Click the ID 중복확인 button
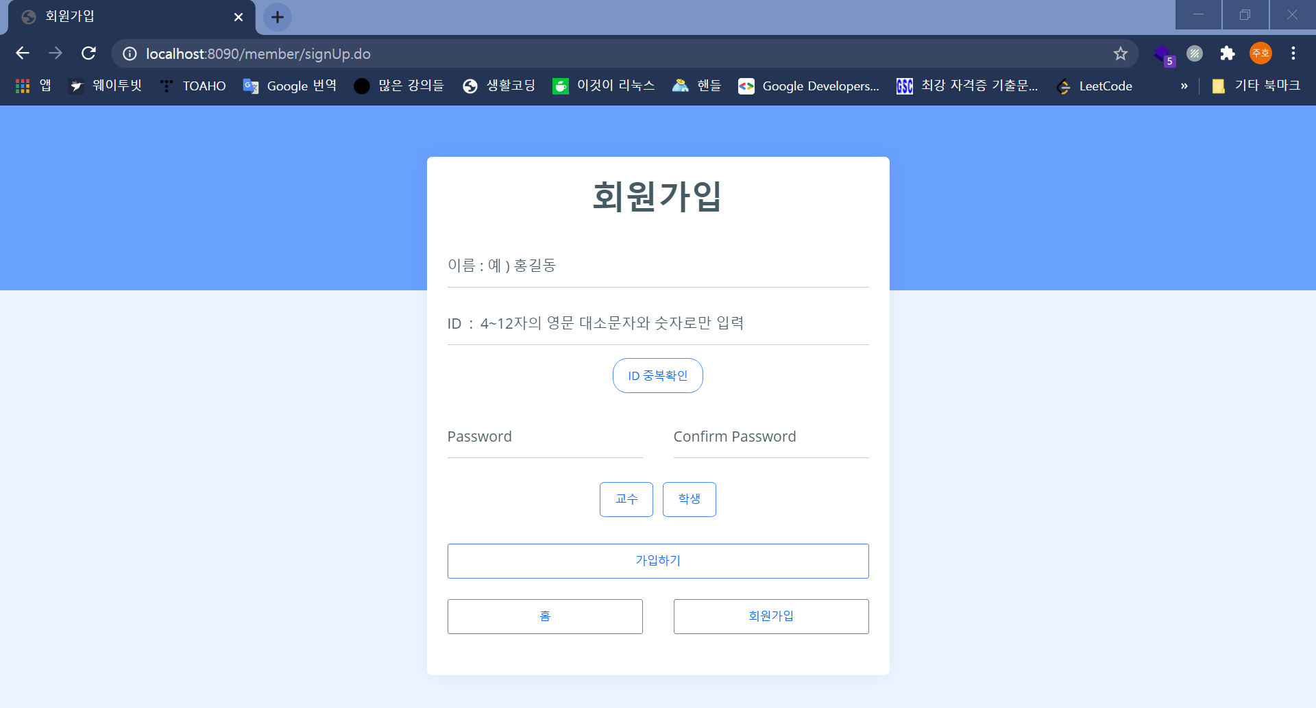Viewport: 1316px width, 708px height. pyautogui.click(x=658, y=376)
